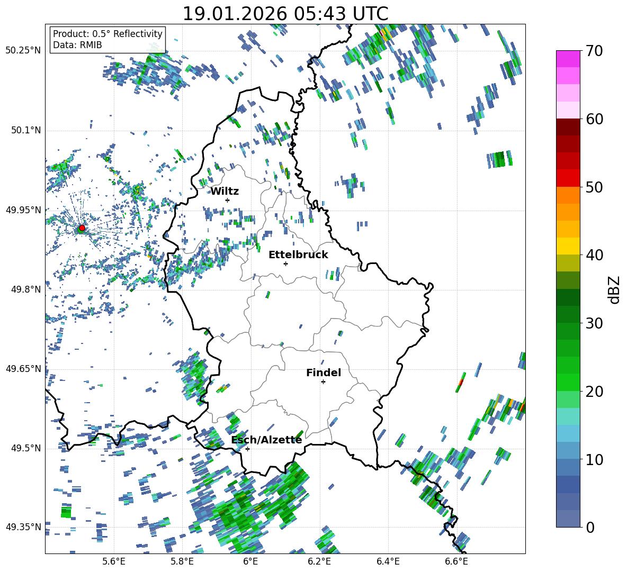This screenshot has height=572, width=627.
Task: Select the Wiltz city label
Action: coord(225,192)
